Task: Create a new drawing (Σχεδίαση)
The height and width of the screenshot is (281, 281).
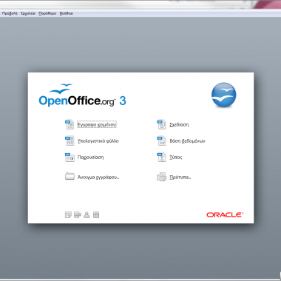Action: click(173, 124)
